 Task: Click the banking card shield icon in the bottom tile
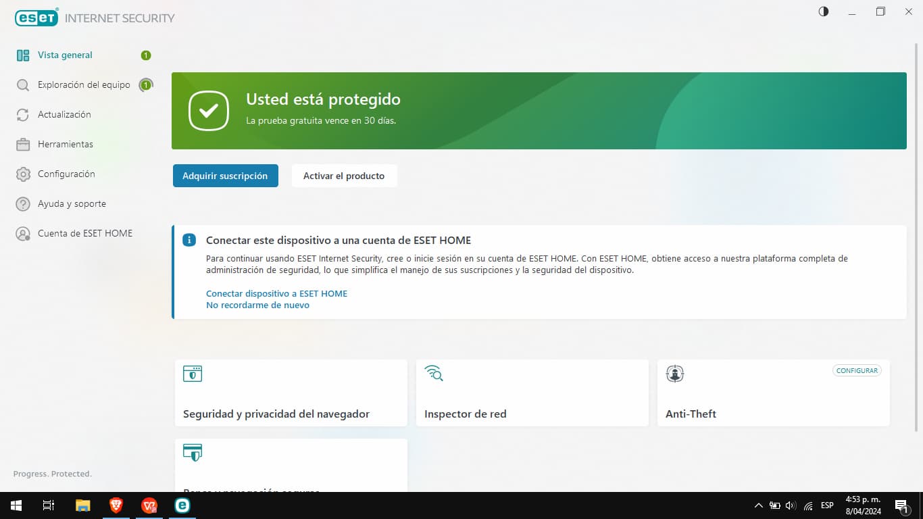[193, 453]
